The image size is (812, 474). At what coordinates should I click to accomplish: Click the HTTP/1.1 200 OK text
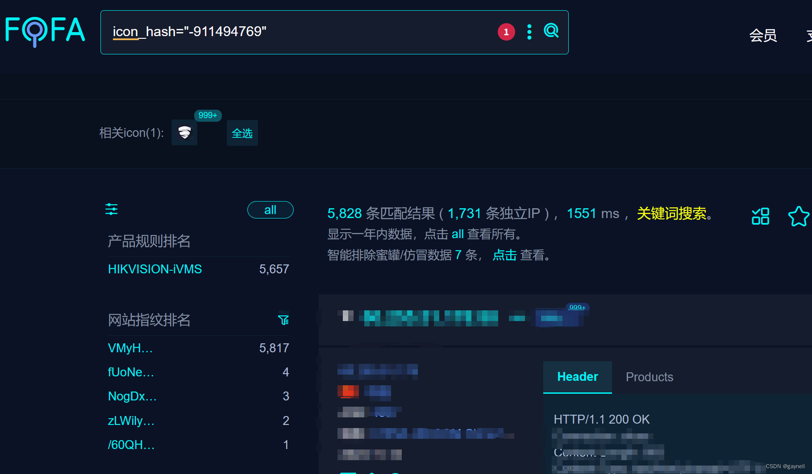[x=601, y=420]
